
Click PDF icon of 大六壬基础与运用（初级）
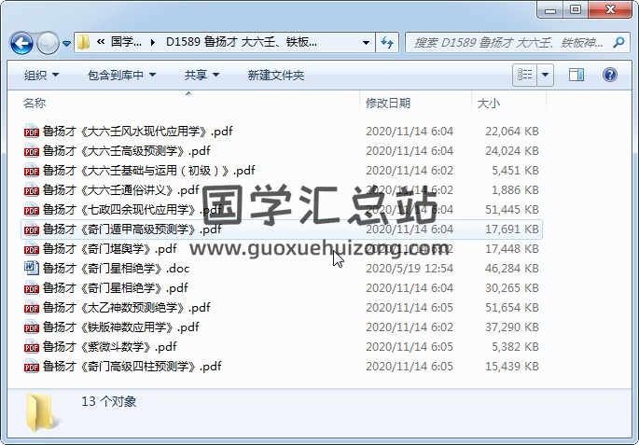click(x=32, y=171)
